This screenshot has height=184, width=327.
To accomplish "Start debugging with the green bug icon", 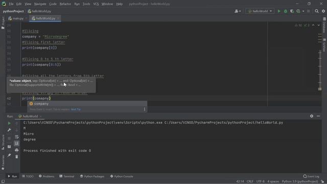I will click(286, 11).
